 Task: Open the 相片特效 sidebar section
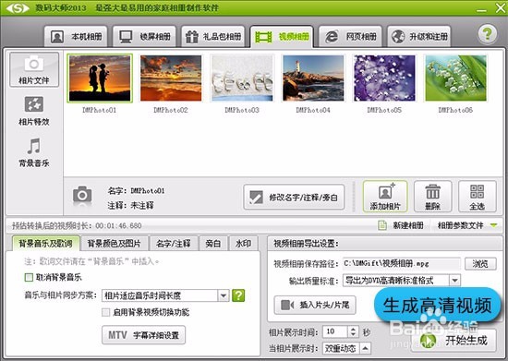pyautogui.click(x=34, y=111)
